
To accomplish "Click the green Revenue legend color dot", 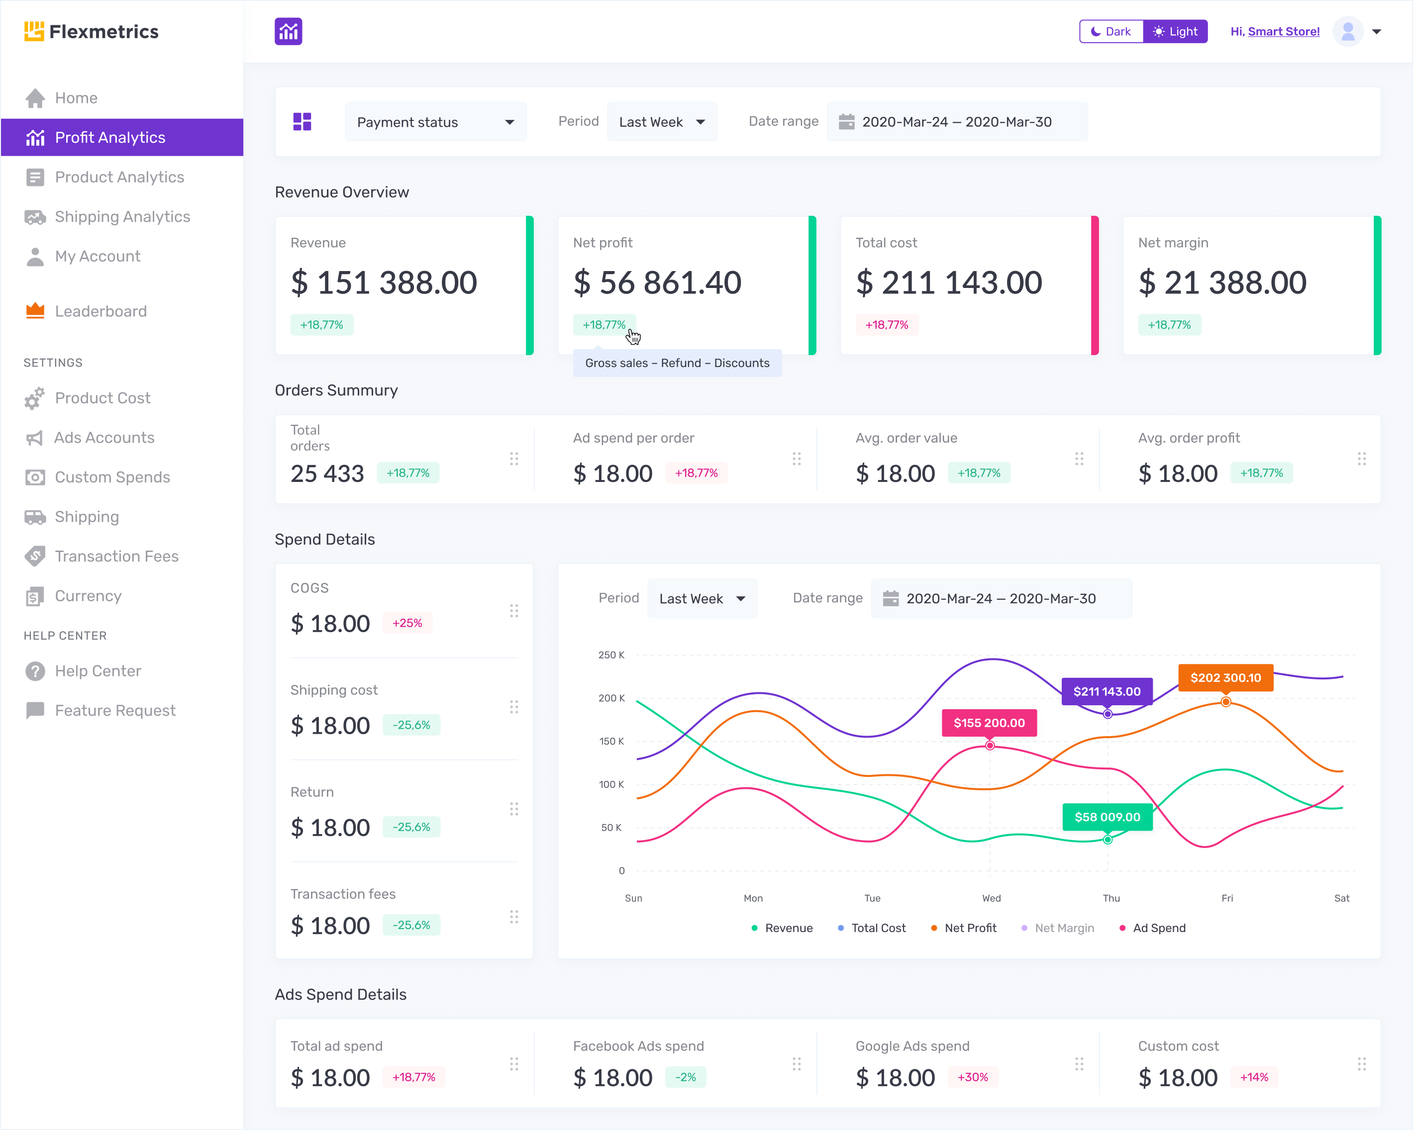I will click(x=754, y=928).
